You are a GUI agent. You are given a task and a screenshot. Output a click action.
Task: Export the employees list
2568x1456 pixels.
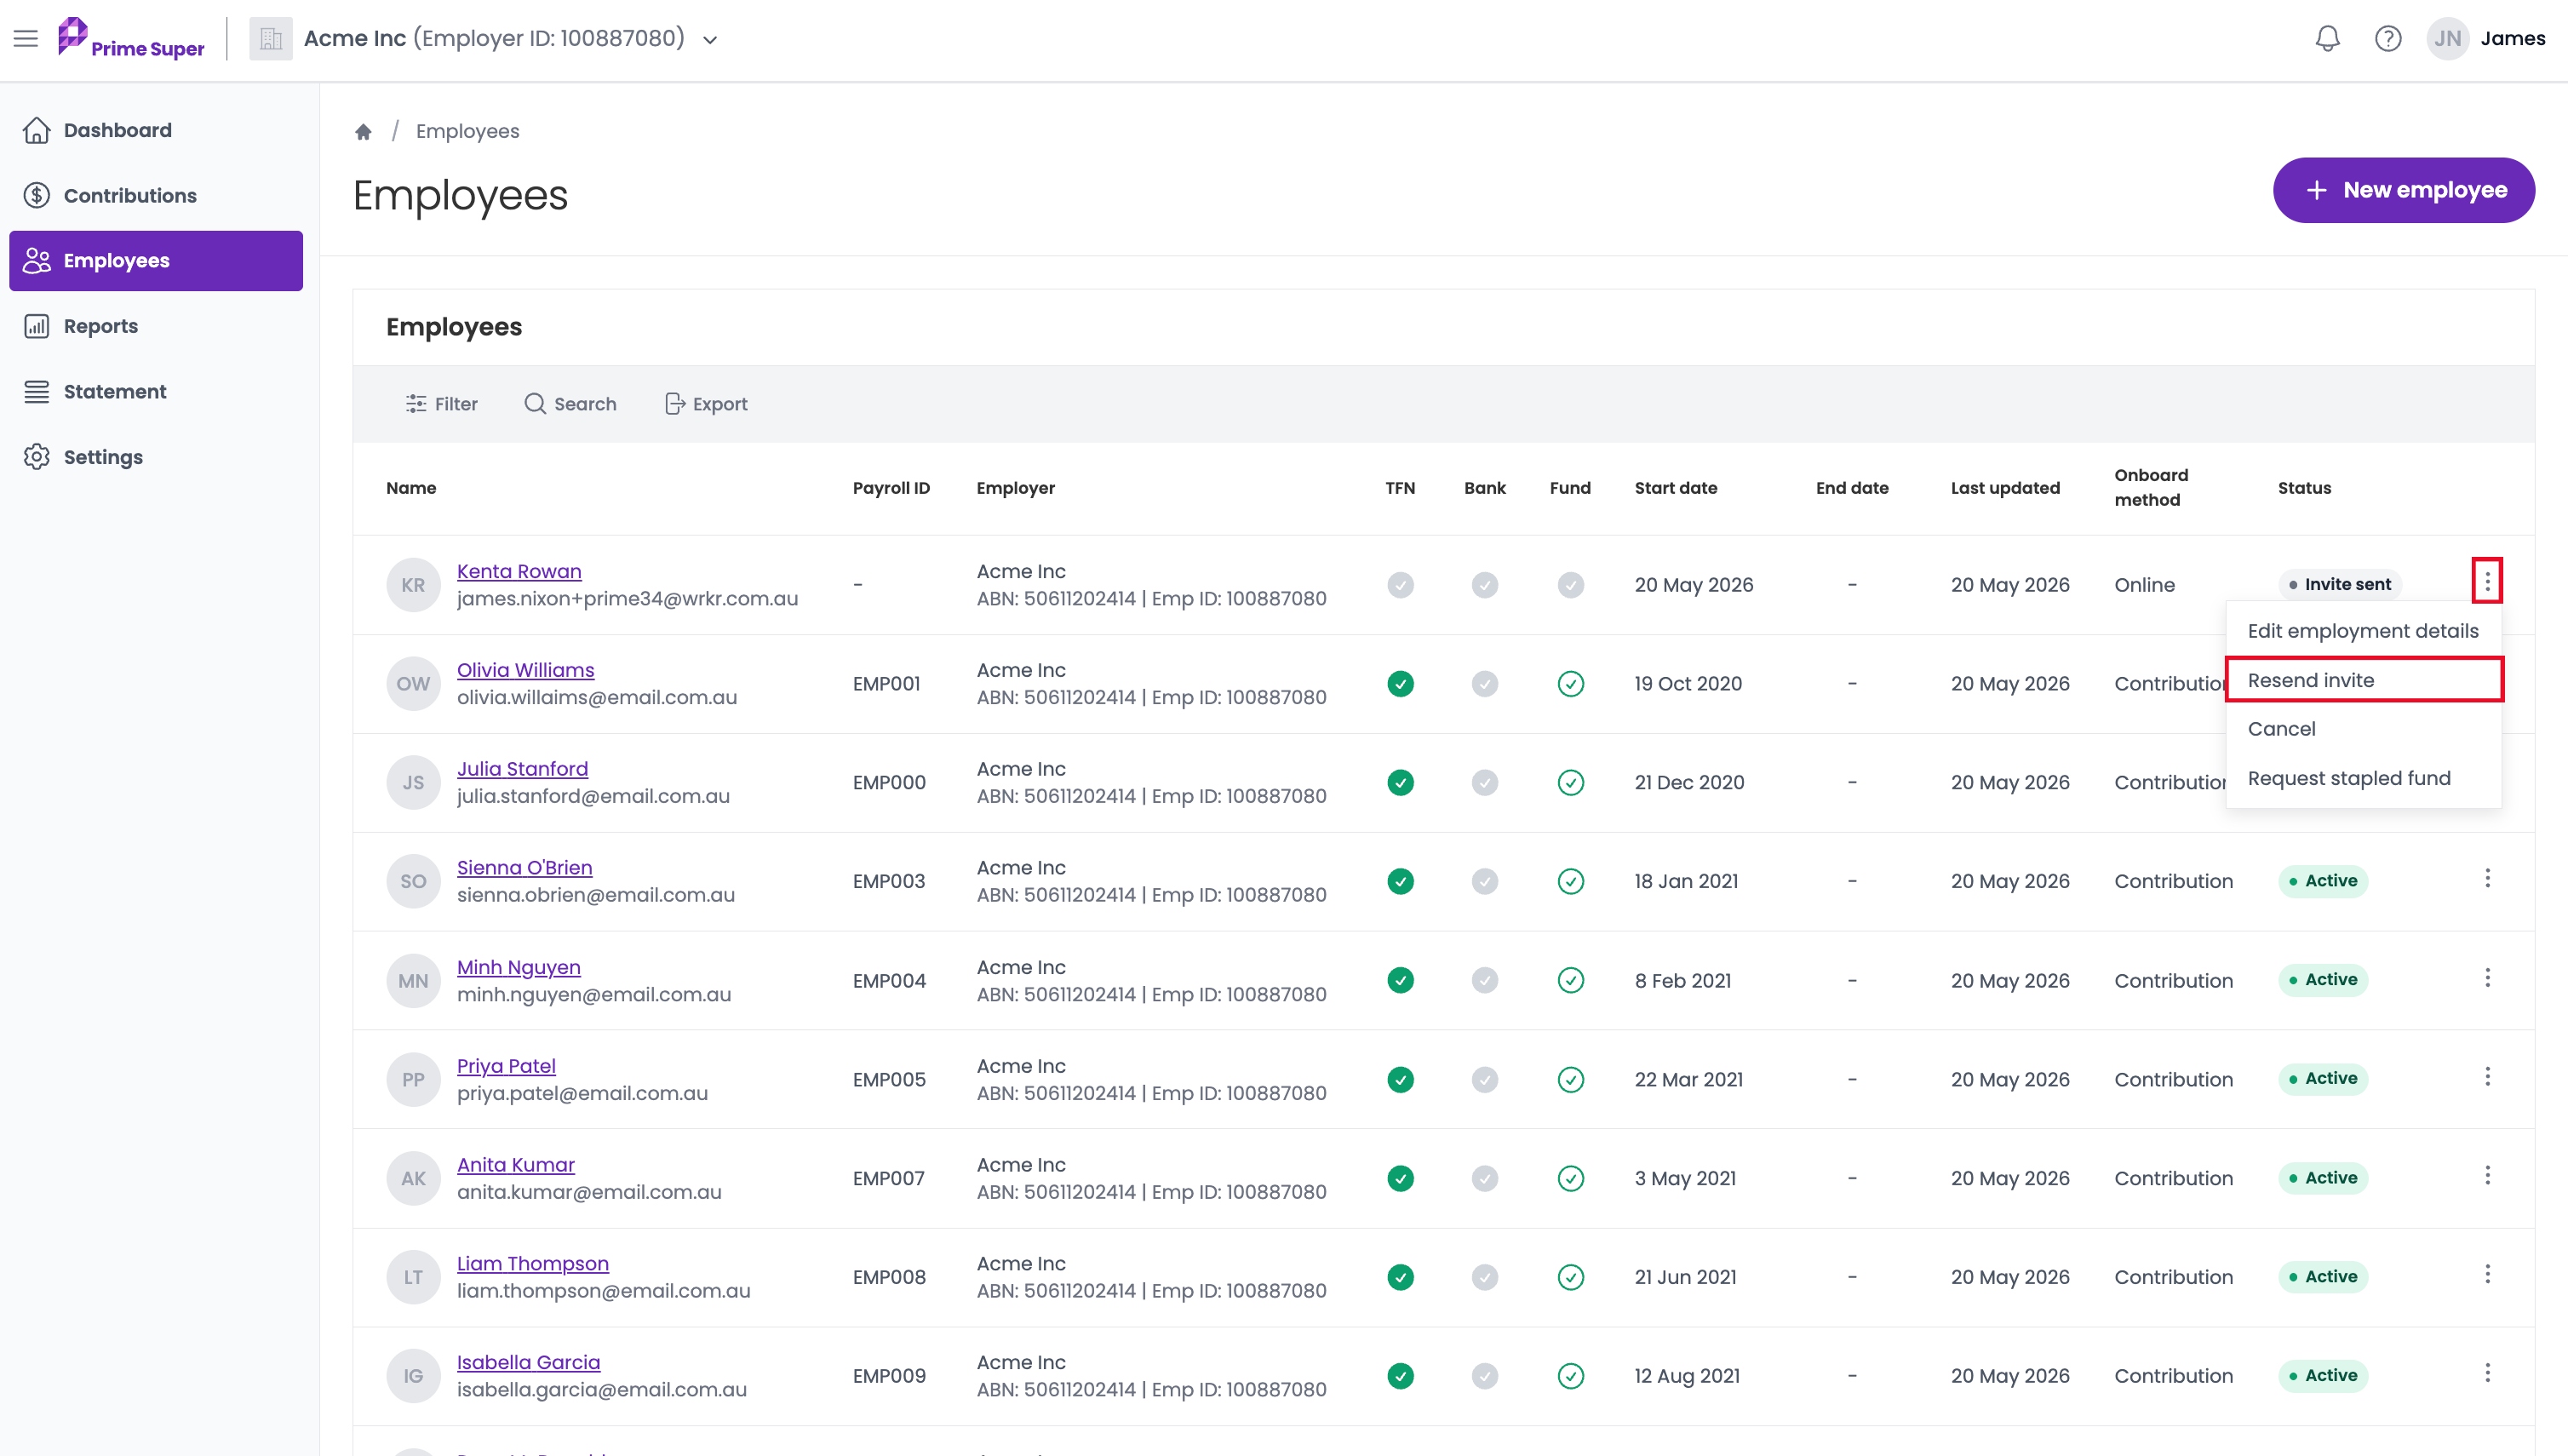706,404
